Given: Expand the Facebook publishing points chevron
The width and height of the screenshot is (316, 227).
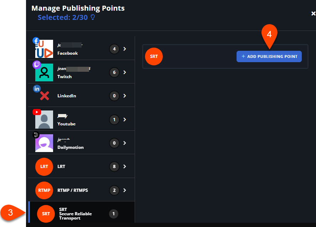Looking at the screenshot, I should (125, 49).
